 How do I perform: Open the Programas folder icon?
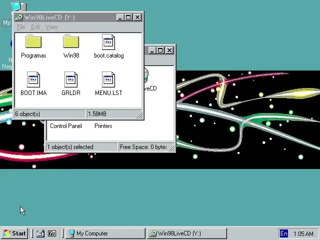pyautogui.click(x=33, y=41)
